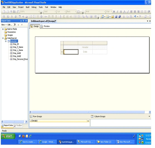This screenshot has width=155, height=148.
Task: Click the New Project icon
Action: [x=102, y=16]
